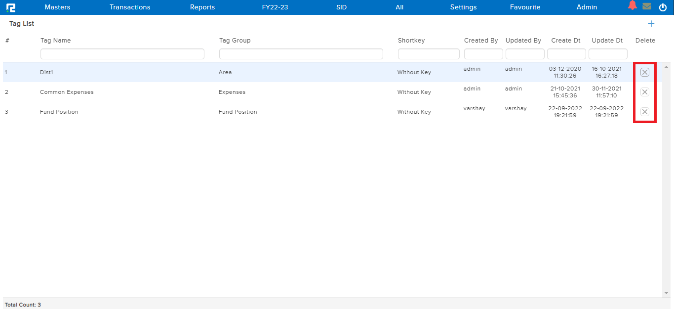Open the notifications bell icon

click(x=632, y=6)
